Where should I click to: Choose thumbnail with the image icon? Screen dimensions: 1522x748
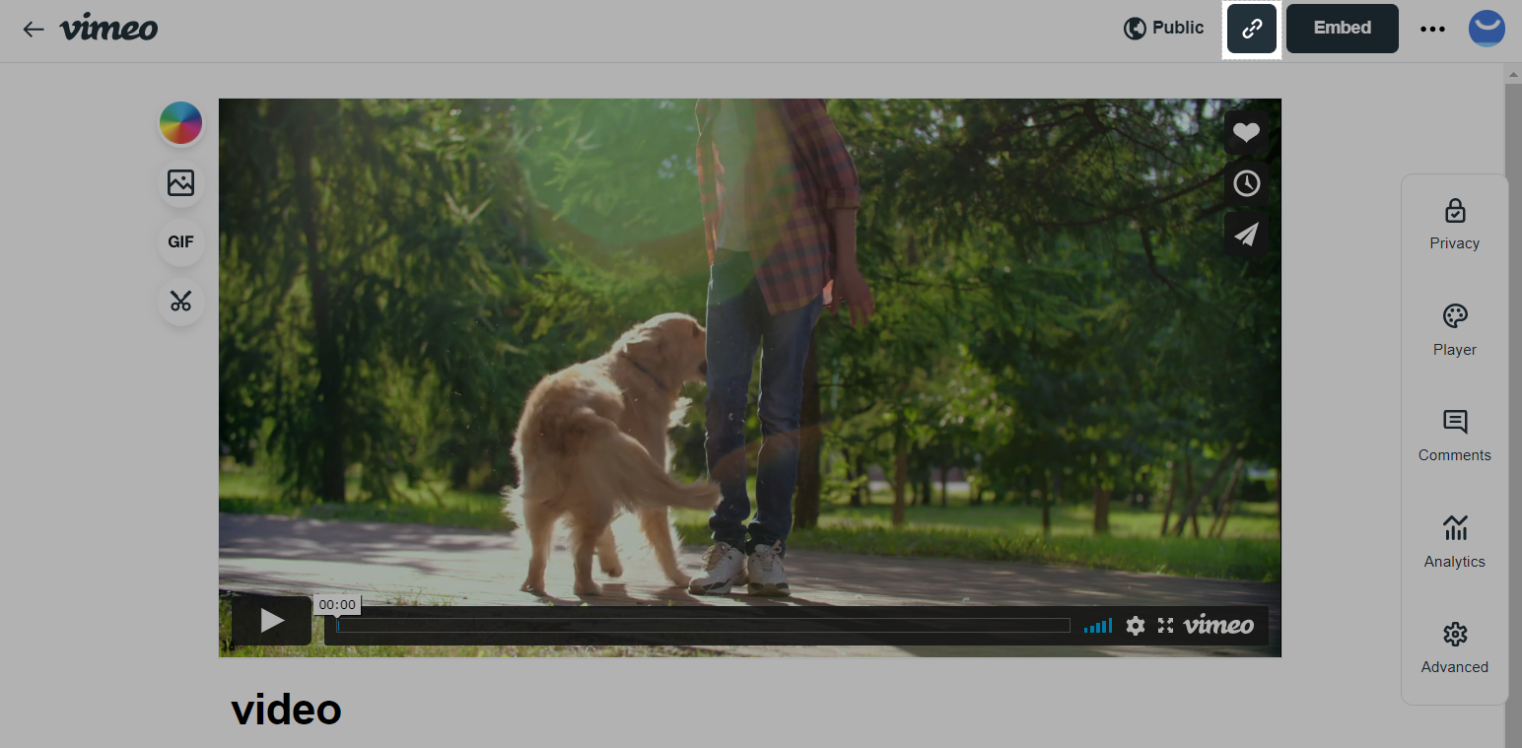click(x=180, y=182)
